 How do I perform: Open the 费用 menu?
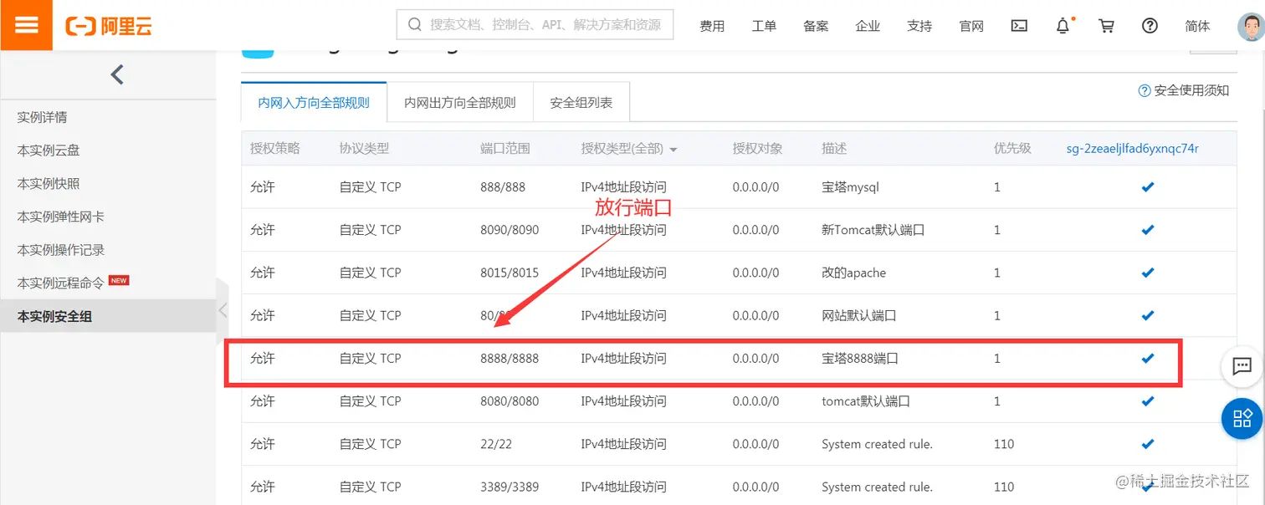coord(712,26)
